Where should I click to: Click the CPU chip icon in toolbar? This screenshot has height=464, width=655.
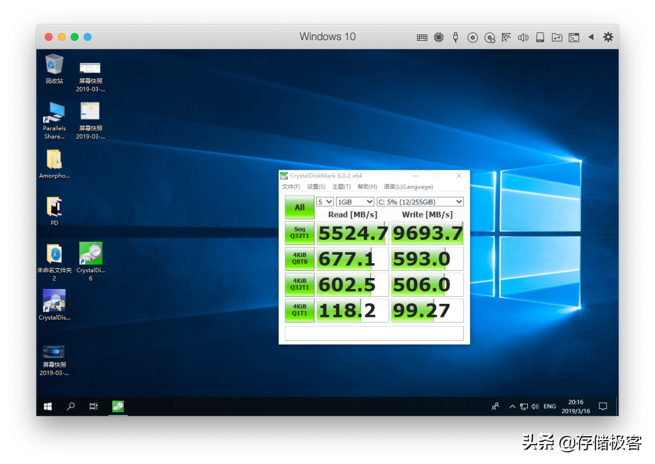click(438, 38)
